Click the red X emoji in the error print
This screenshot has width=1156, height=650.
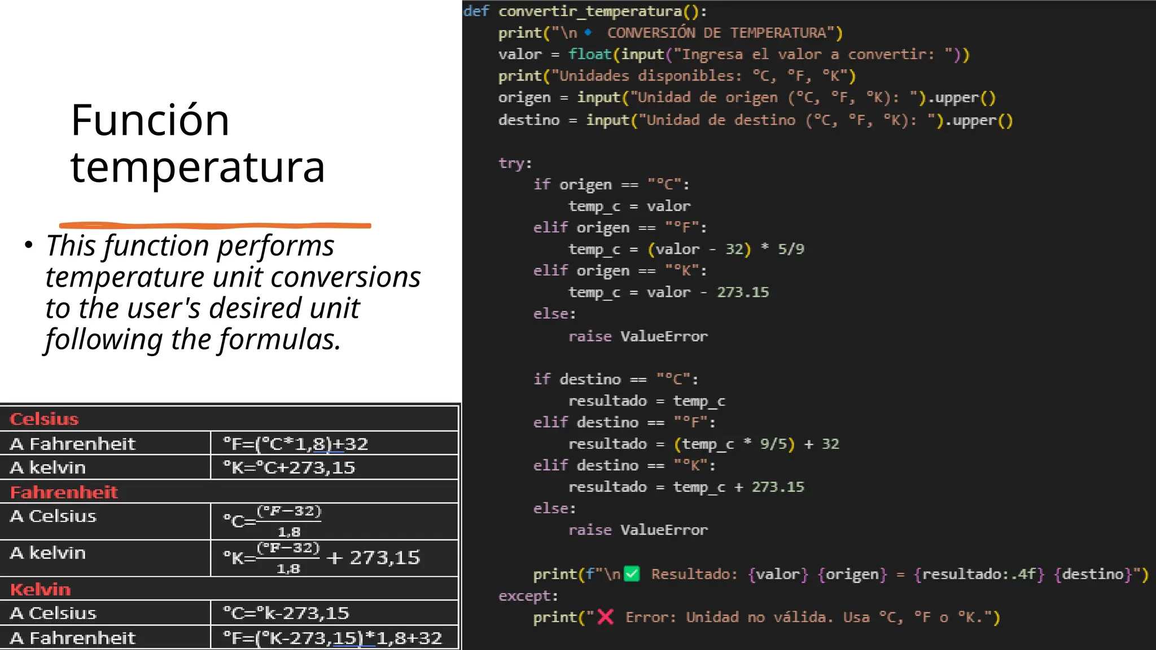606,617
